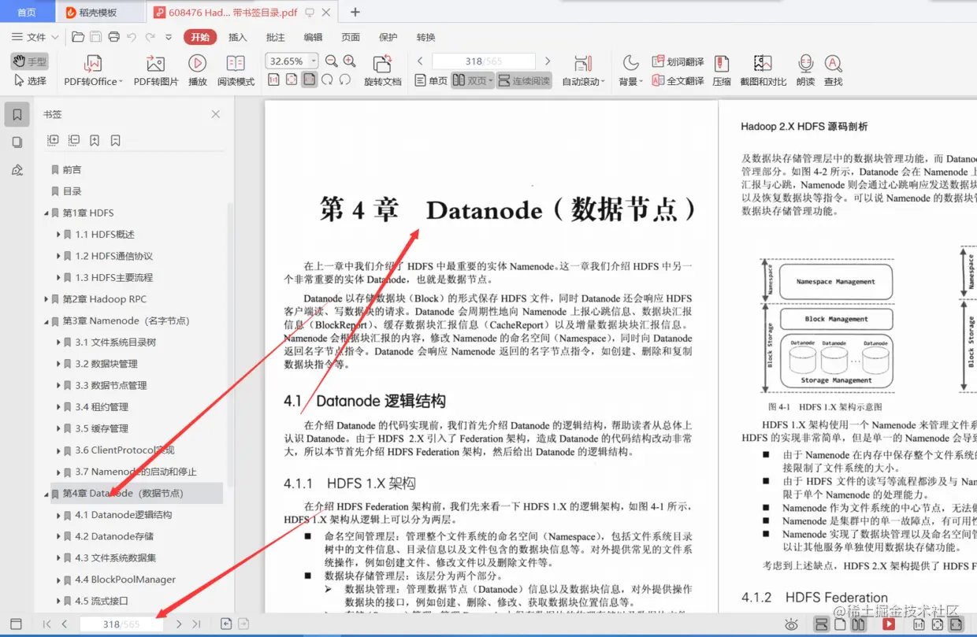Viewport: 977px width, 637px height.
Task: Open the 查找 search tool
Action: pos(833,70)
